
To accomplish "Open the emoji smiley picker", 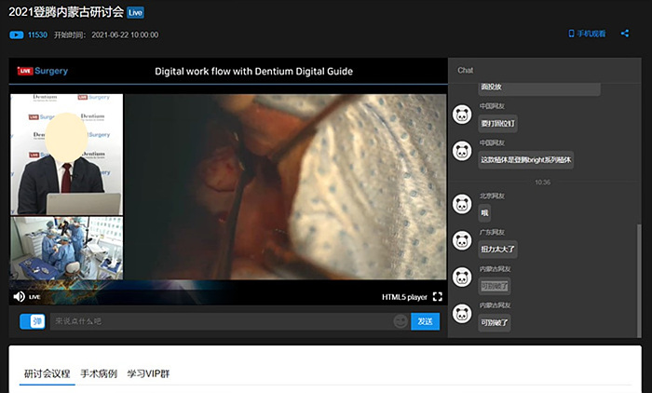I will (401, 321).
